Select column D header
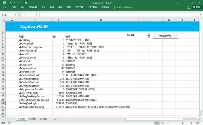Viewport: 203px width, 125px height. [101, 20]
